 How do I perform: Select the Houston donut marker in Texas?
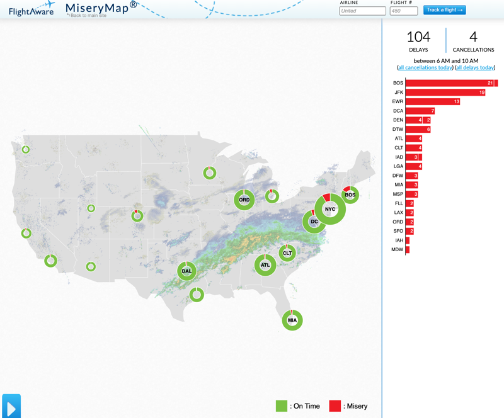197,295
